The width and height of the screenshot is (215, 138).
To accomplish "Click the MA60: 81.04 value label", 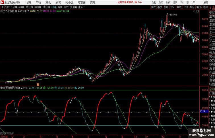I will click(63, 11).
